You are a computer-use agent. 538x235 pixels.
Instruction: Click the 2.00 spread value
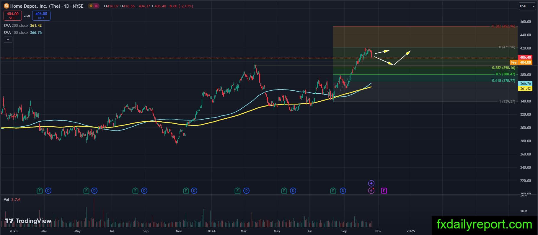(27, 16)
